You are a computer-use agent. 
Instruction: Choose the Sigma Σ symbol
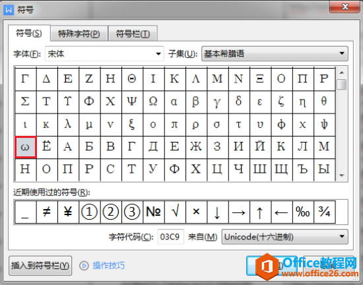click(x=26, y=102)
